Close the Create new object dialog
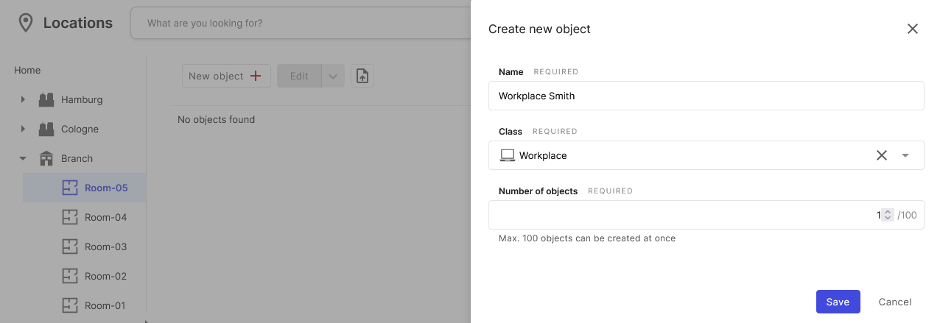This screenshot has height=323, width=940. 912,29
